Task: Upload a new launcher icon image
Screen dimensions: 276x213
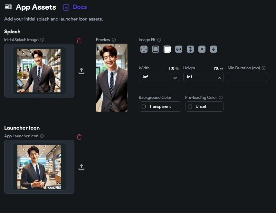Action: pos(81,167)
